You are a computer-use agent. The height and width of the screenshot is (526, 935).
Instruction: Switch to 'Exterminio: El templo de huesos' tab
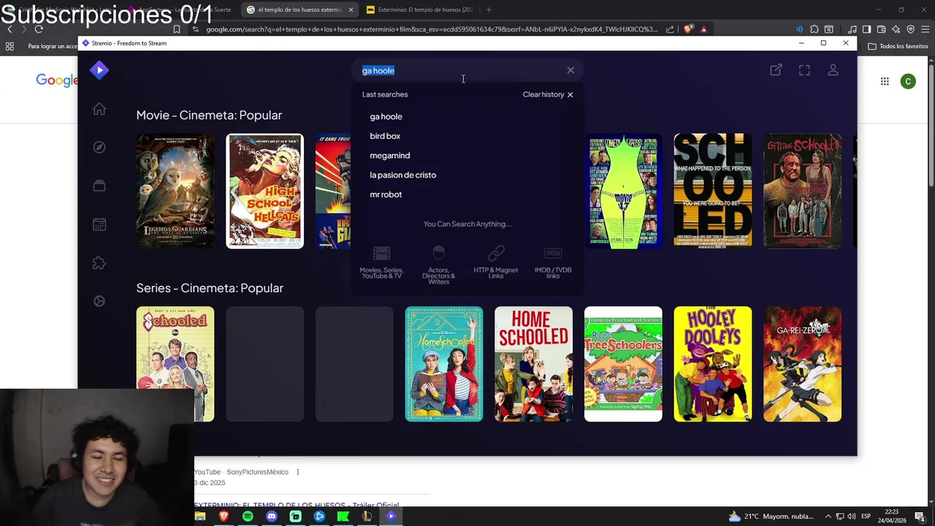click(x=420, y=9)
